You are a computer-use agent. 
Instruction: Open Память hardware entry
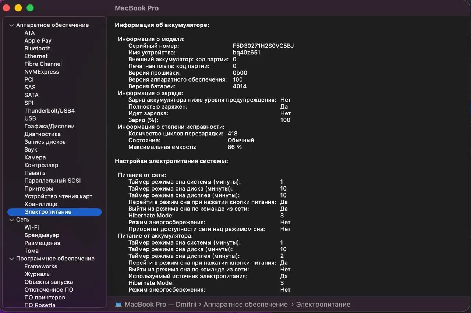[35, 173]
